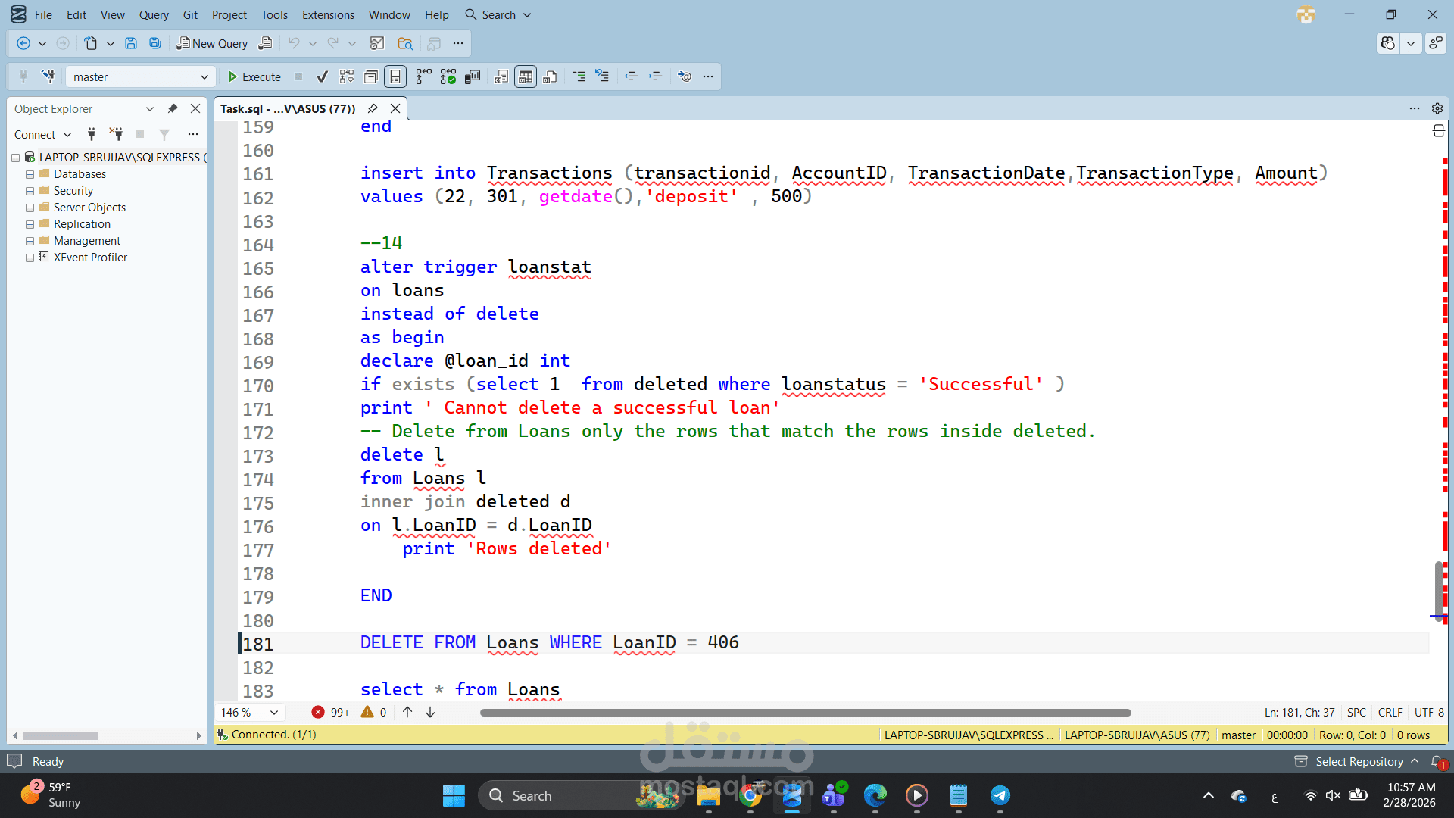
Task: Open the Object Explorer filter
Action: (164, 134)
